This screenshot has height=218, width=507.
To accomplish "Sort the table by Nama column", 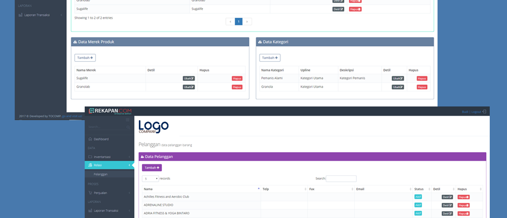I will 201,189.
